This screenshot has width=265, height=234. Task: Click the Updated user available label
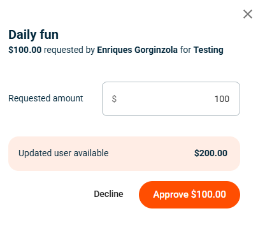[64, 153]
